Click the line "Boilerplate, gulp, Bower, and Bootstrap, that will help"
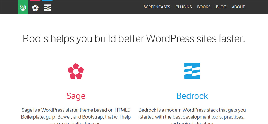Image resolution: width=268 pixels, height=124 pixels. point(76,117)
